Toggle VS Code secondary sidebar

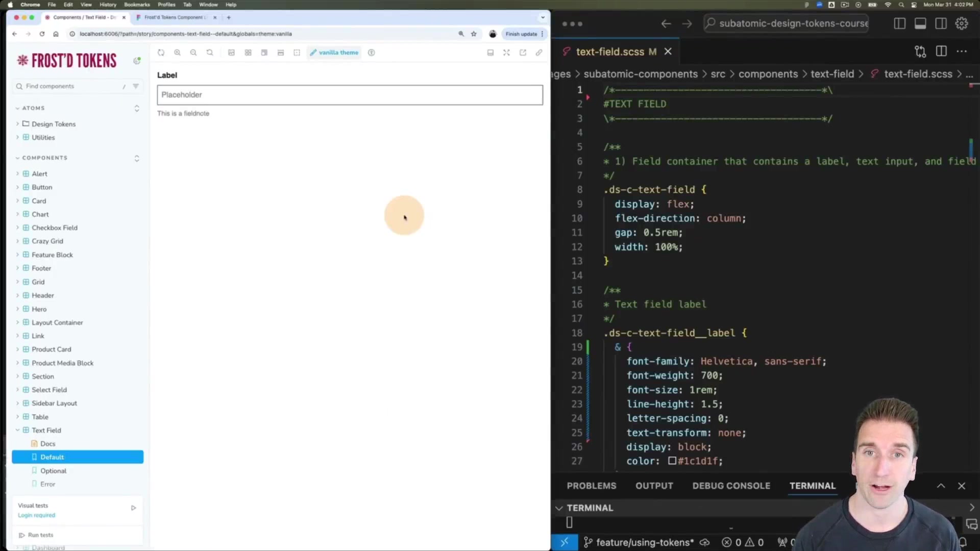[x=941, y=23]
